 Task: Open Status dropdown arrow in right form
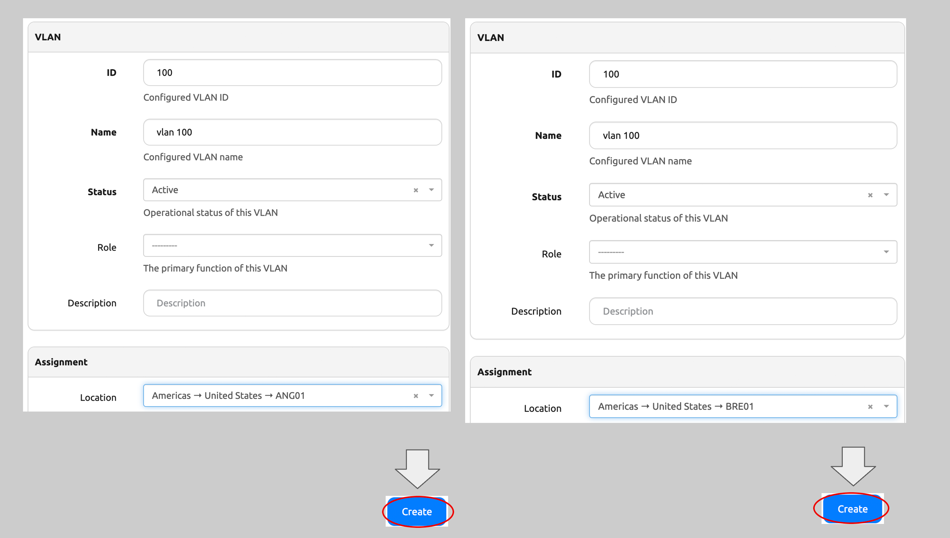point(886,195)
